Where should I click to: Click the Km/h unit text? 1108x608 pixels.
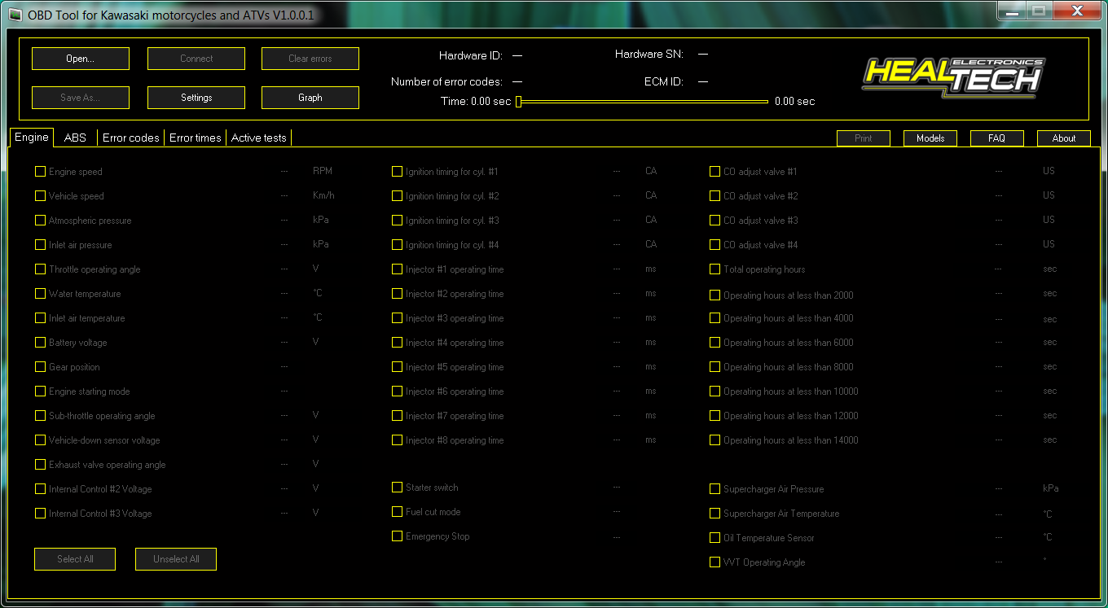[323, 196]
